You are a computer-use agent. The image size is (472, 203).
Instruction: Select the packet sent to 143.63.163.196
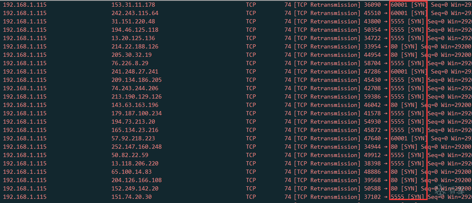pos(135,105)
